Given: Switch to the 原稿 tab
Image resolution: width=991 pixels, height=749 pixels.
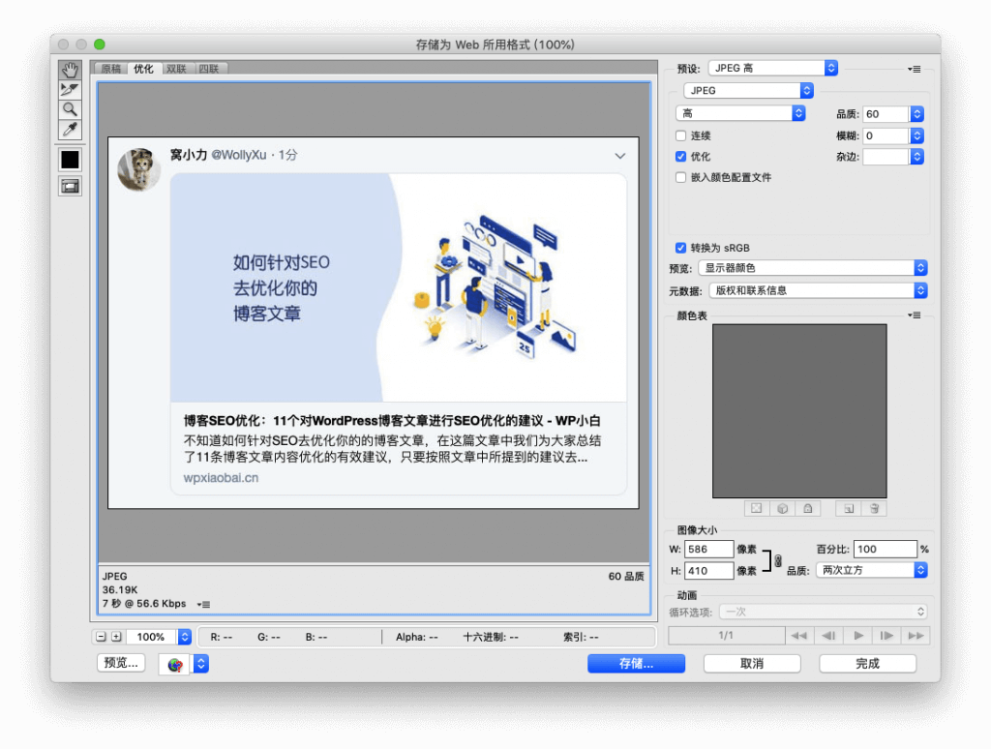Looking at the screenshot, I should pos(110,69).
